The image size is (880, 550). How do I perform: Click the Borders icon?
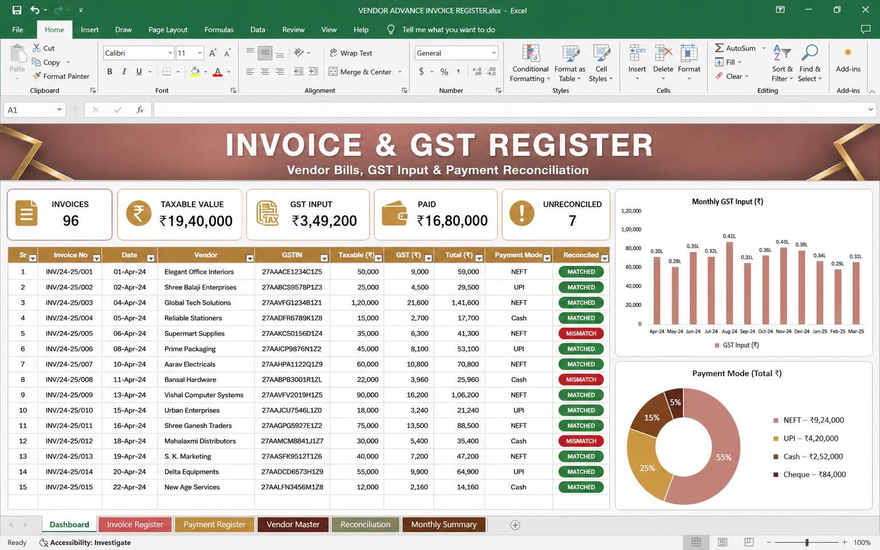tap(167, 72)
